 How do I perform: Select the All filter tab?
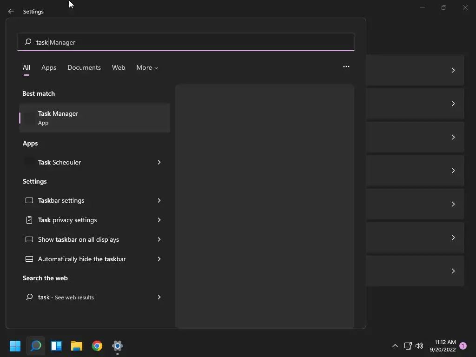[x=26, y=68]
